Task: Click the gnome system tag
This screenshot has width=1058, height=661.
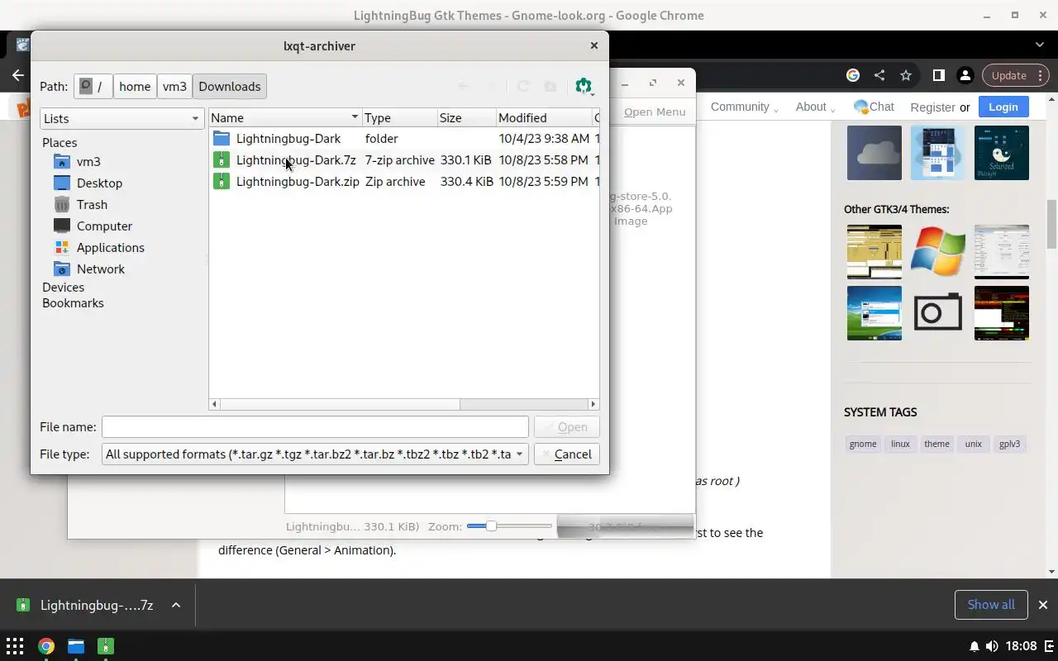Action: [x=863, y=444]
